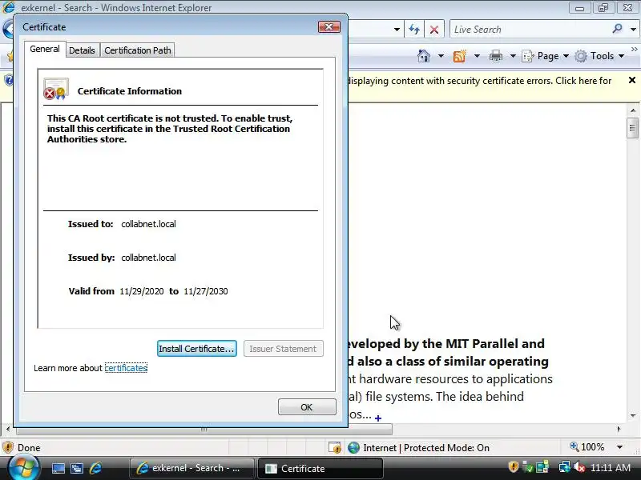Open the Windows Start orb
The height and width of the screenshot is (480, 641).
(x=23, y=468)
